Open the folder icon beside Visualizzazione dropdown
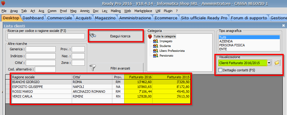 (277, 63)
